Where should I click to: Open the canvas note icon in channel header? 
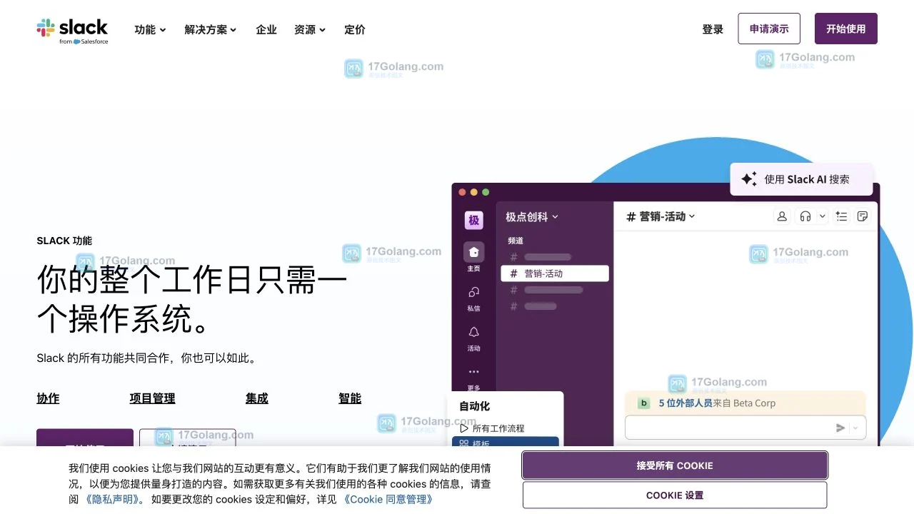tap(863, 216)
